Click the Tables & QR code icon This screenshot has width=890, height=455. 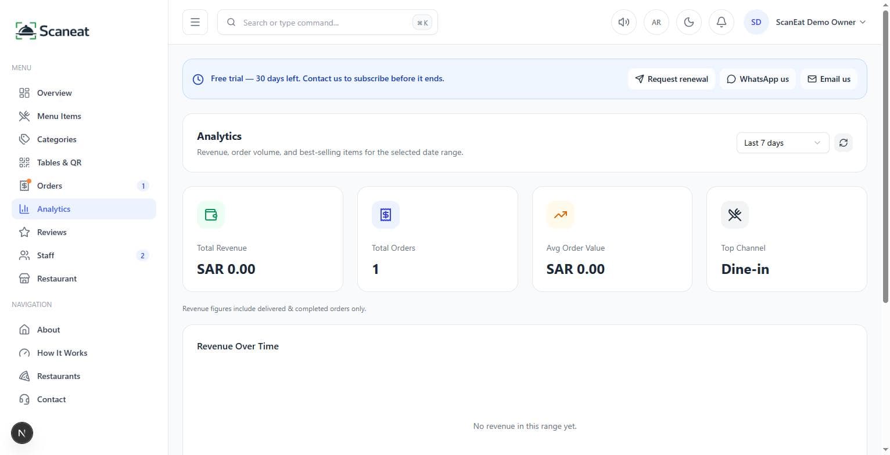tap(24, 162)
